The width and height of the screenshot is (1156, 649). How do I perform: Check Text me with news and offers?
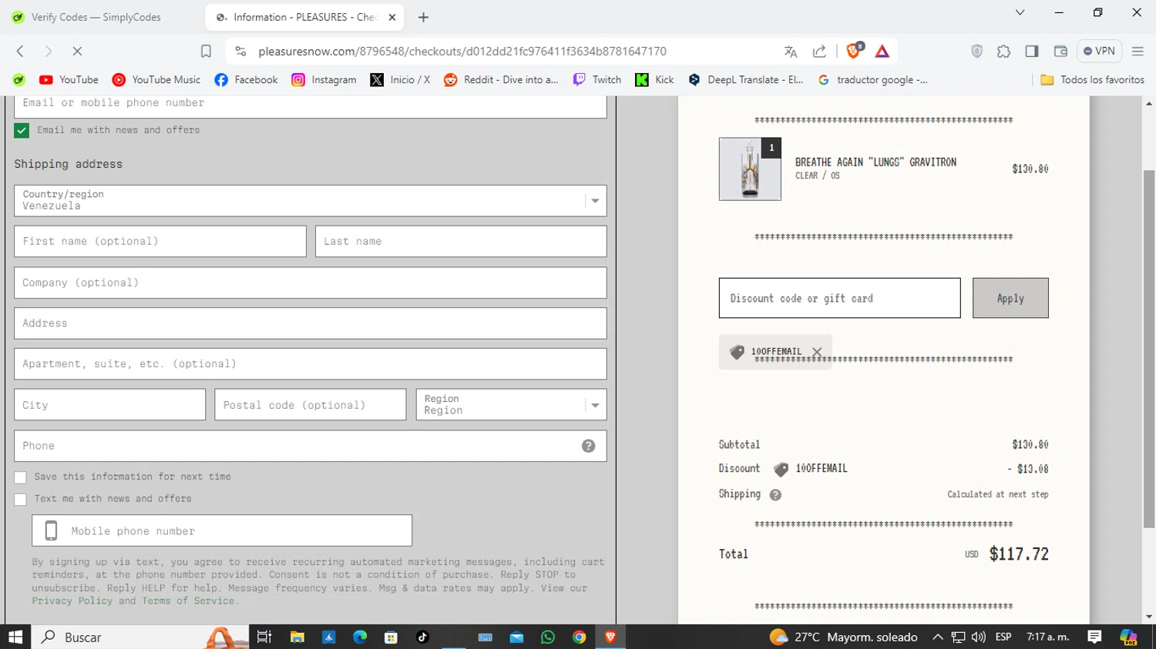coord(21,500)
